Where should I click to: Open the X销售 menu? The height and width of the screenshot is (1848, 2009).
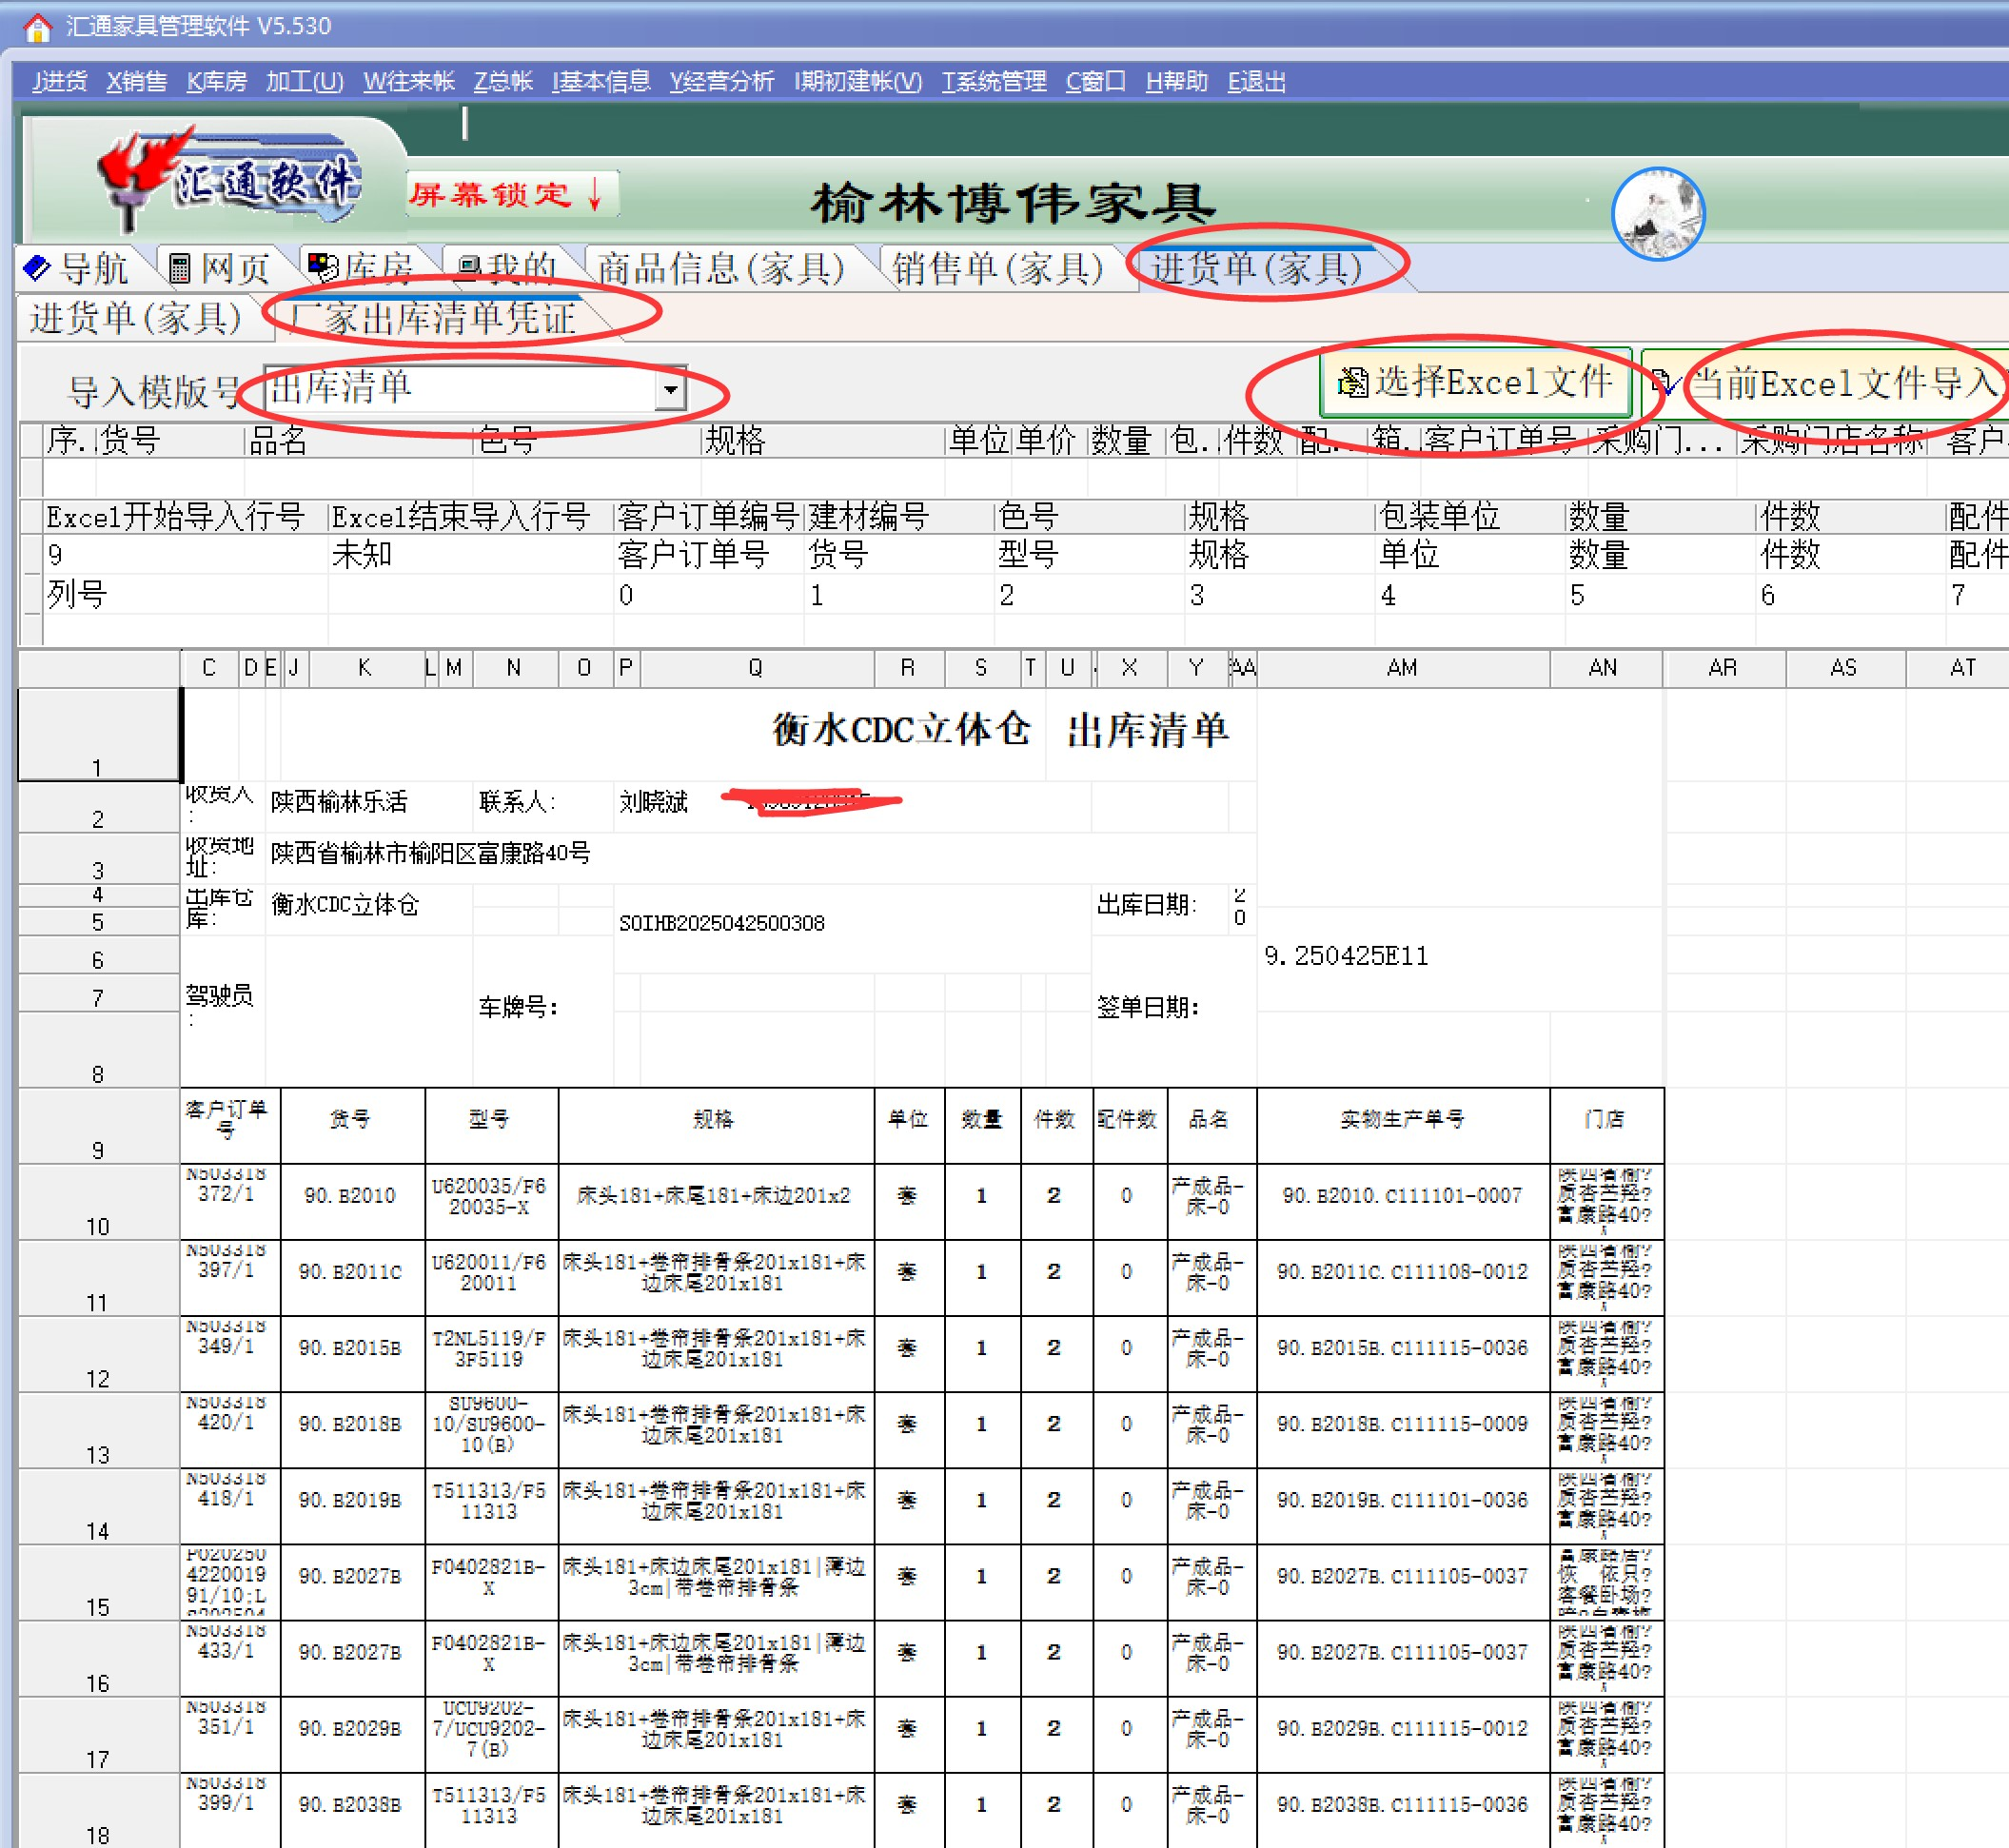pos(136,81)
